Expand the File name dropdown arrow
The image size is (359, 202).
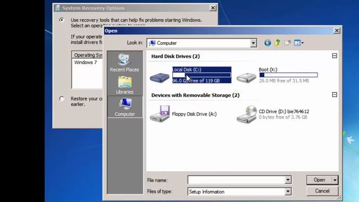[x=288, y=180]
